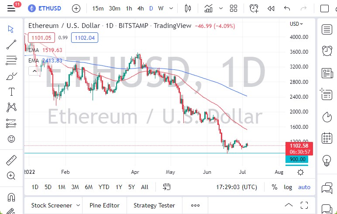Toggle the log scale option
This screenshot has height=214, width=337.
(x=288, y=187)
